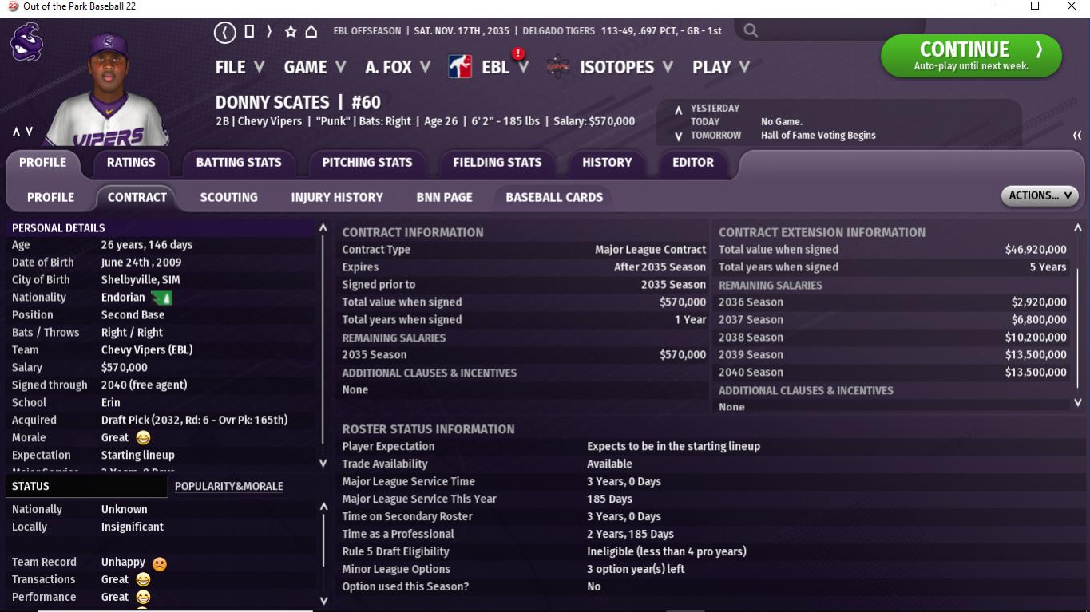Viewport: 1090px width, 612px height.
Task: Click the Vipers snake team logo
Action: point(26,42)
